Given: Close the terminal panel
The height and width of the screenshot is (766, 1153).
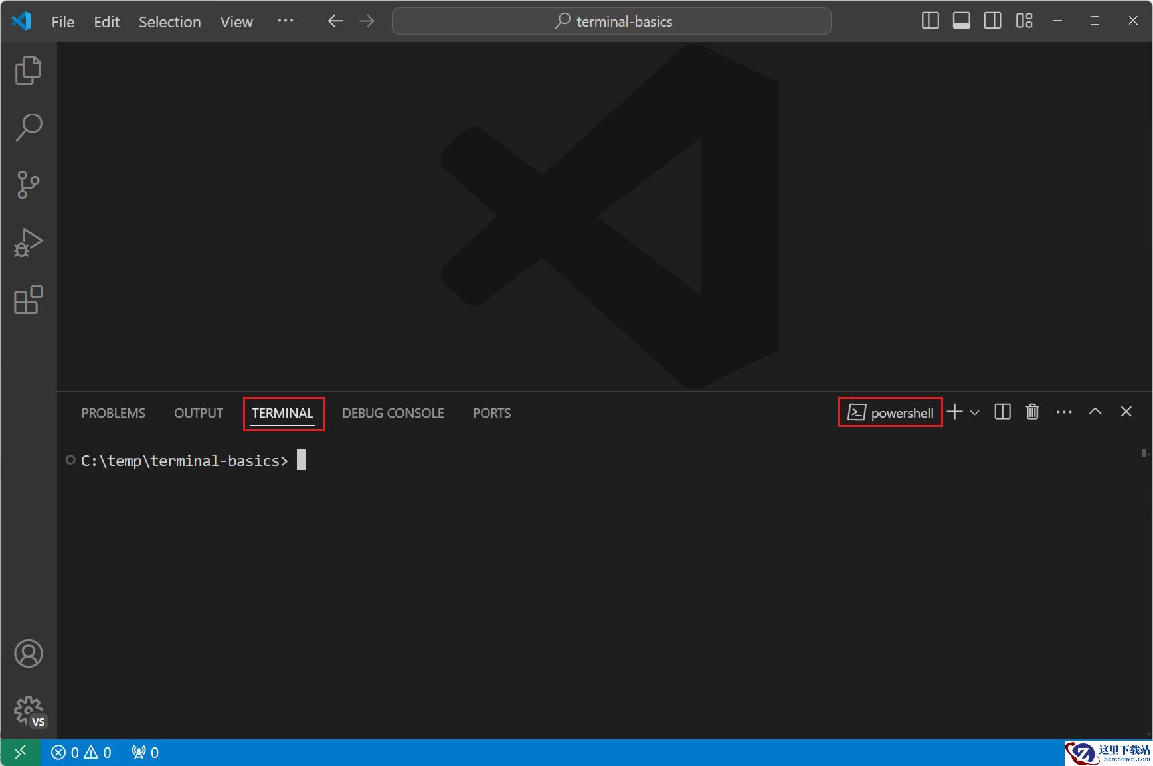Looking at the screenshot, I should point(1126,412).
